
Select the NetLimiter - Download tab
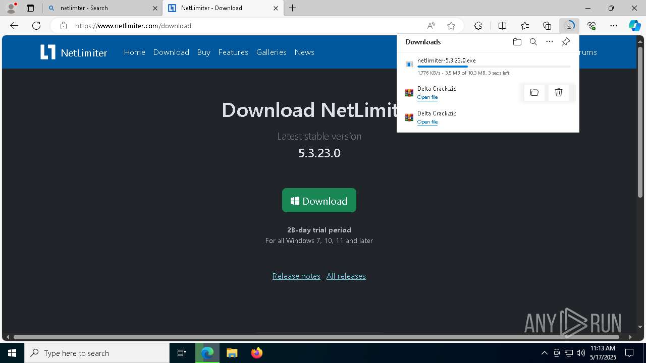pyautogui.click(x=223, y=8)
